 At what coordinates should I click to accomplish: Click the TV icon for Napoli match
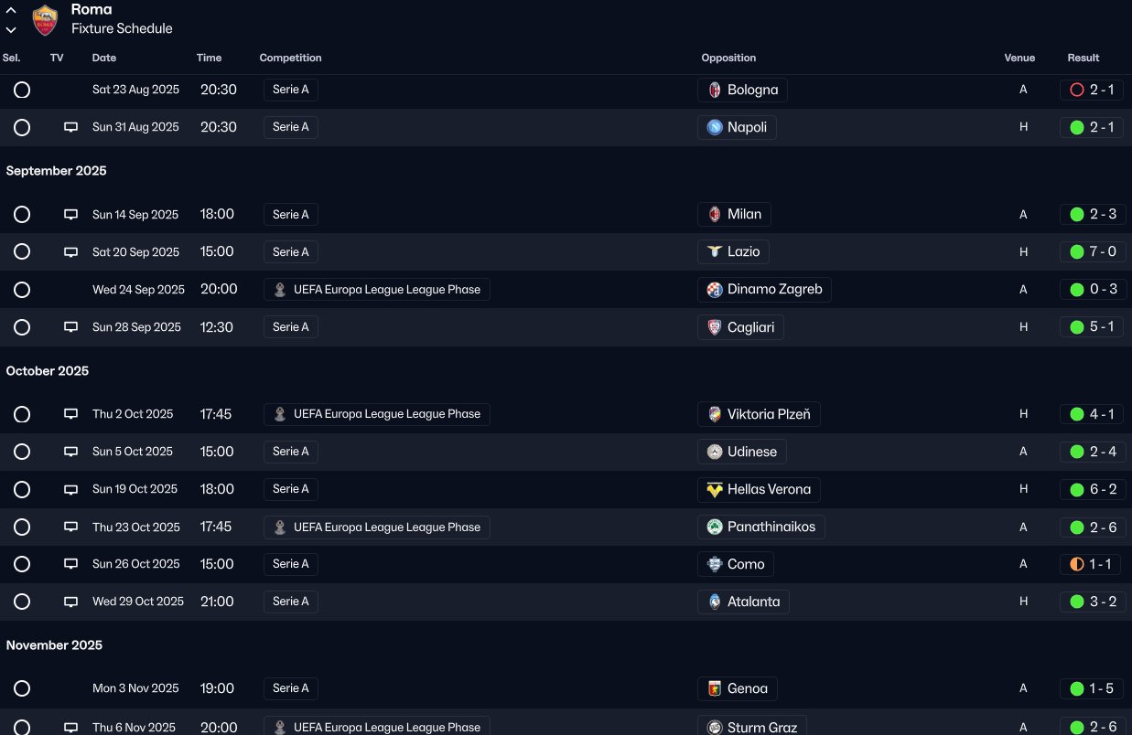point(70,127)
